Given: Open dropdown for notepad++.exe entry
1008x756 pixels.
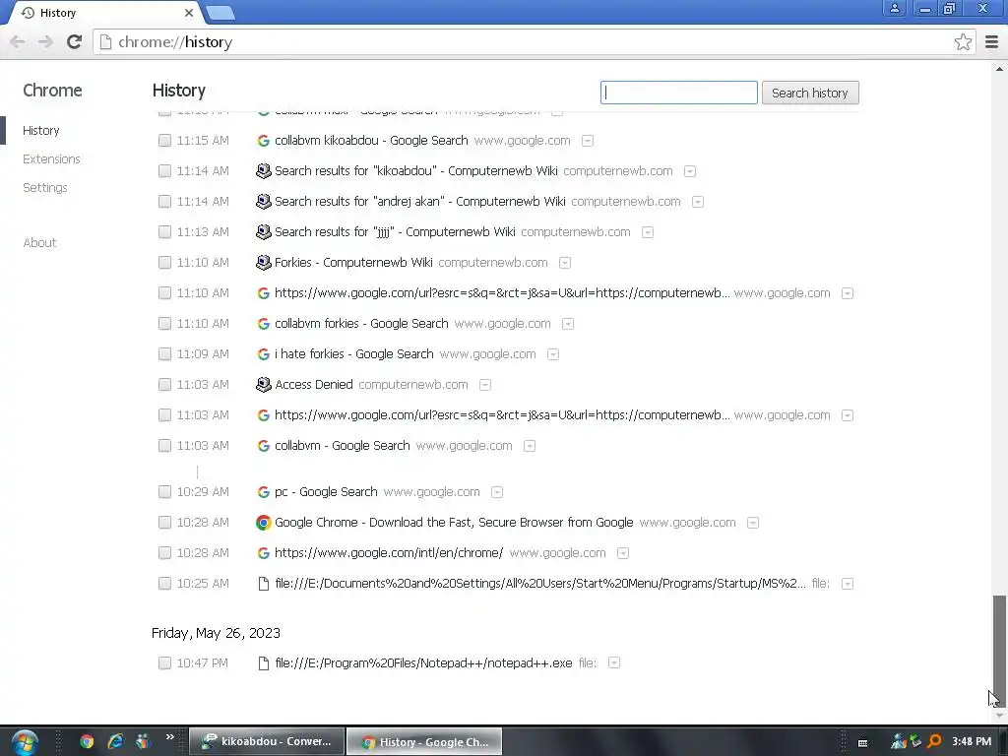Looking at the screenshot, I should click(614, 663).
